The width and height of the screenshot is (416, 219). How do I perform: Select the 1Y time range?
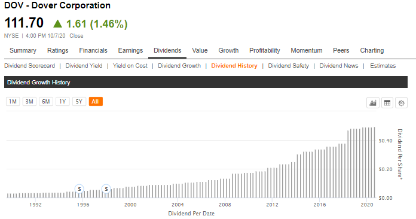point(62,101)
